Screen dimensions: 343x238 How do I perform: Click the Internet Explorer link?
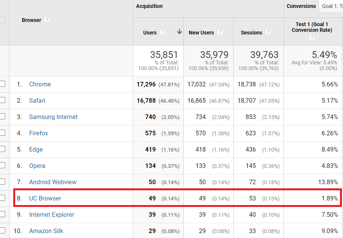pos(52,215)
